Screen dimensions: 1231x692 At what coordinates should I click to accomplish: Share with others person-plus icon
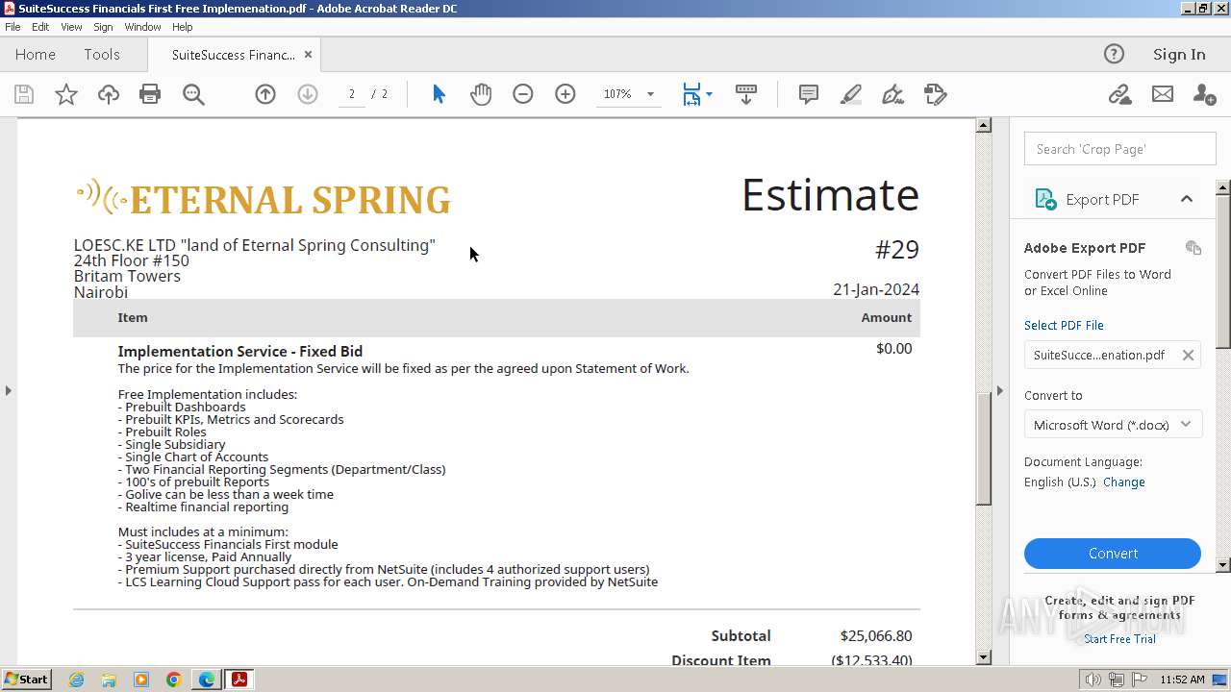point(1204,94)
